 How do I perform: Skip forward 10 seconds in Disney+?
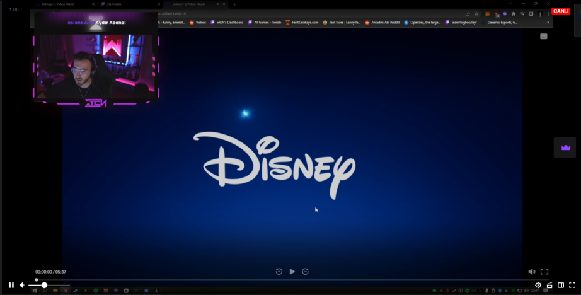coord(306,272)
